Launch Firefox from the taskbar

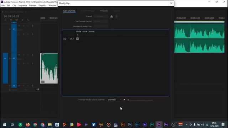(x=28, y=125)
